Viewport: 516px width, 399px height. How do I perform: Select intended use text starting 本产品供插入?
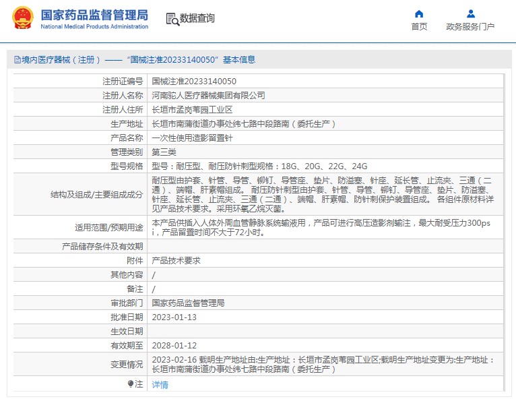(321, 228)
